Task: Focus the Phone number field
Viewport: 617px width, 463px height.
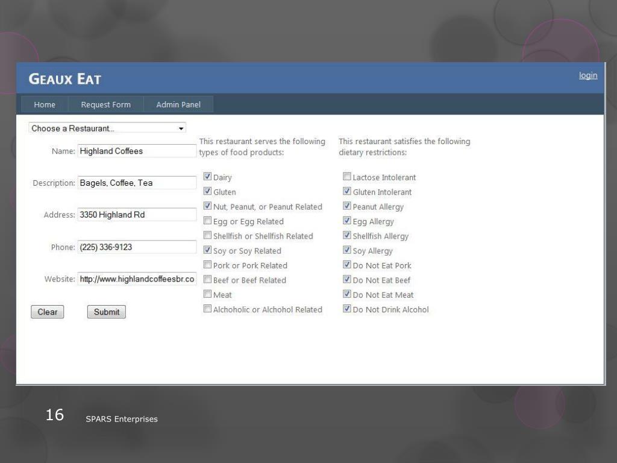Action: 137,247
